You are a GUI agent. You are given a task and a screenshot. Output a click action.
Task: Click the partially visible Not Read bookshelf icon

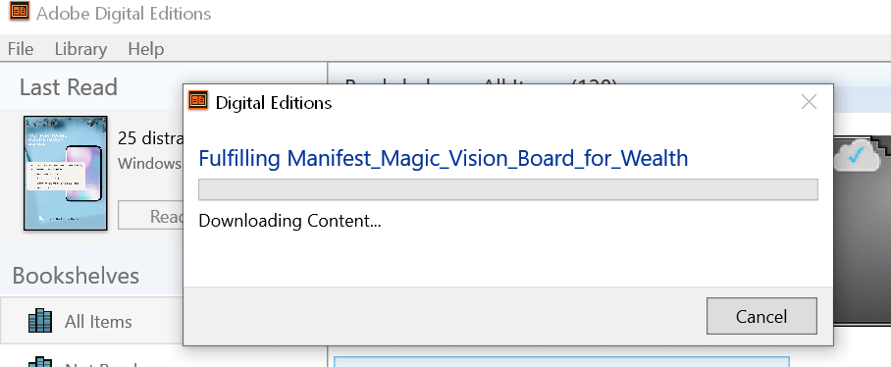[x=40, y=362]
